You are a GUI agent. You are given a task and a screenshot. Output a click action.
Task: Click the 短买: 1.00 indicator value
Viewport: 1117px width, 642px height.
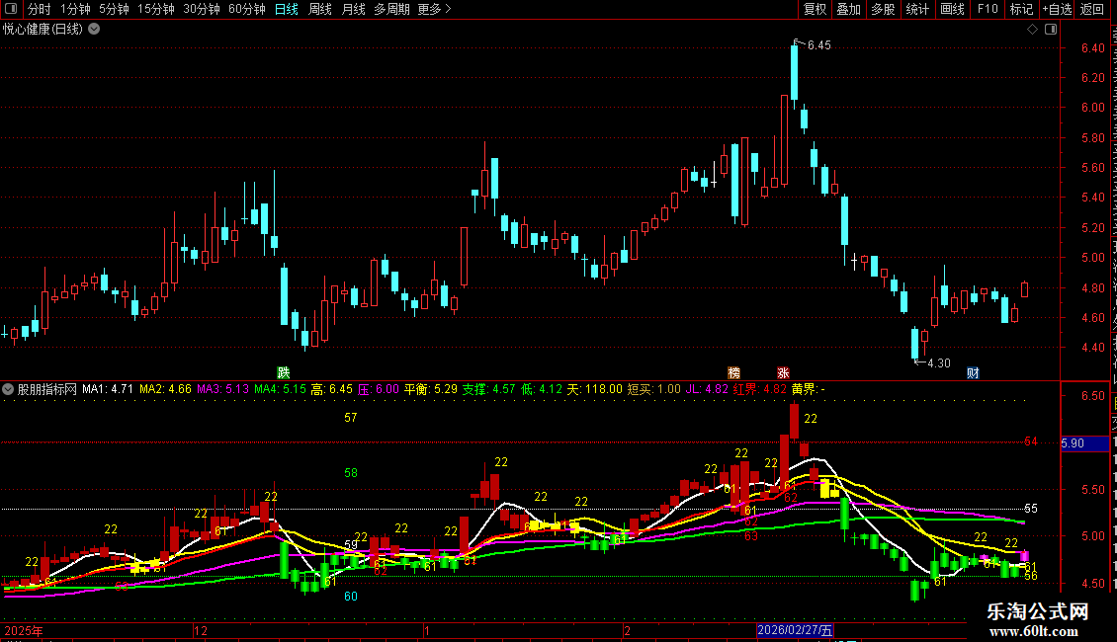coord(654,389)
